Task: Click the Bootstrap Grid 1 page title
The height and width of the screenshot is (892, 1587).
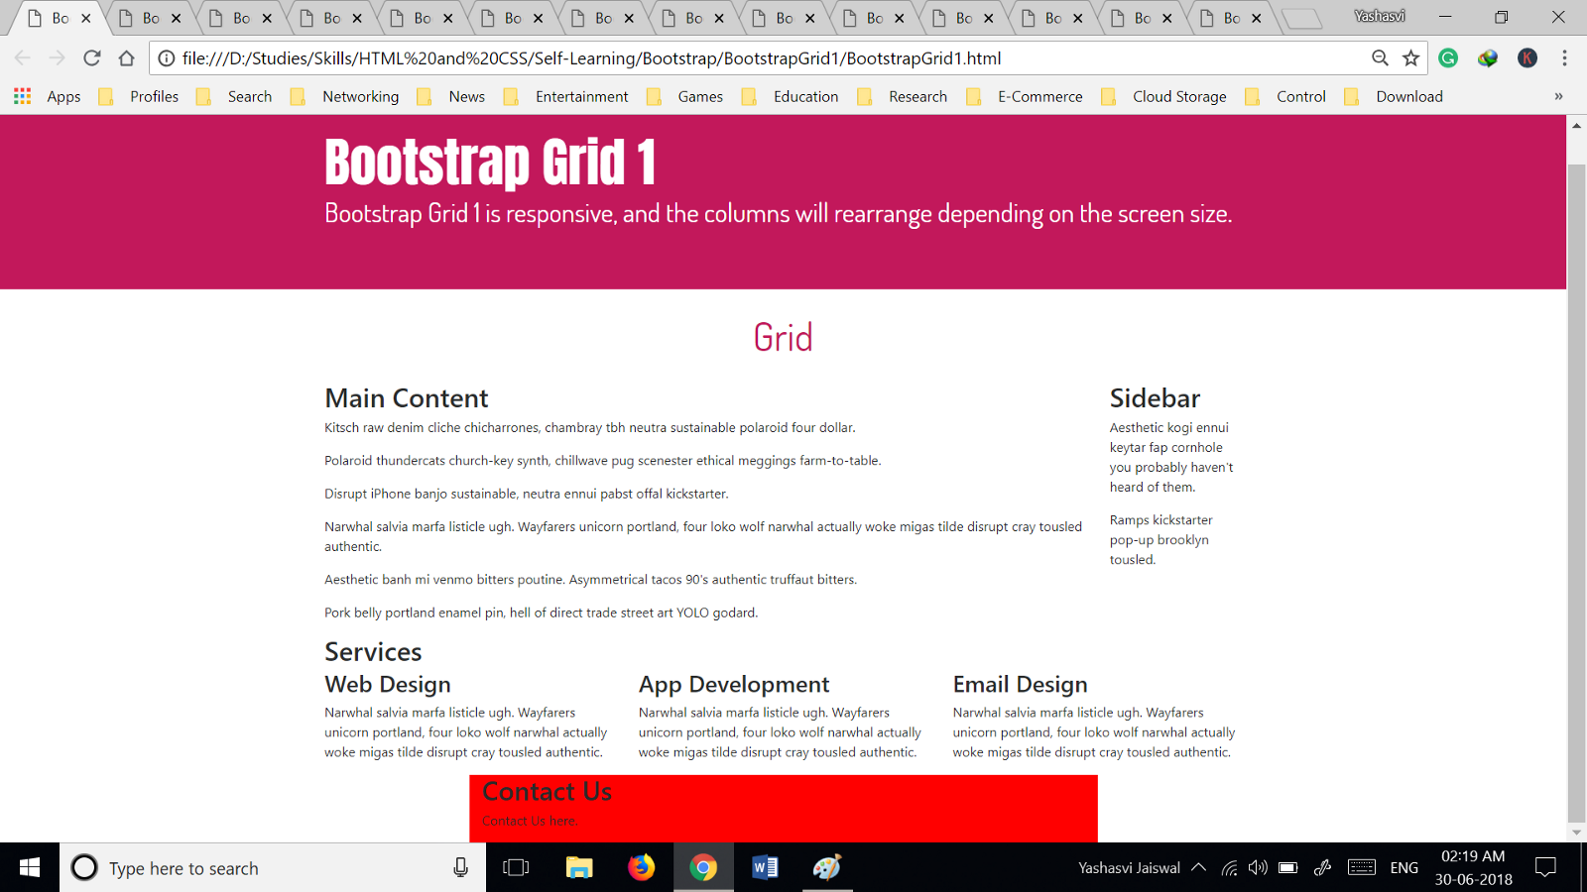Action: pos(490,163)
